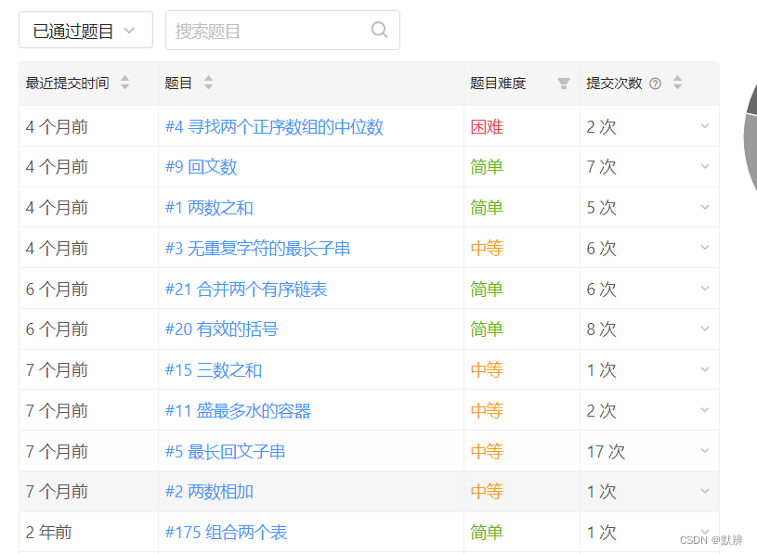757x554 pixels.
Task: Expand row #20 有效的括号
Action: pos(705,329)
